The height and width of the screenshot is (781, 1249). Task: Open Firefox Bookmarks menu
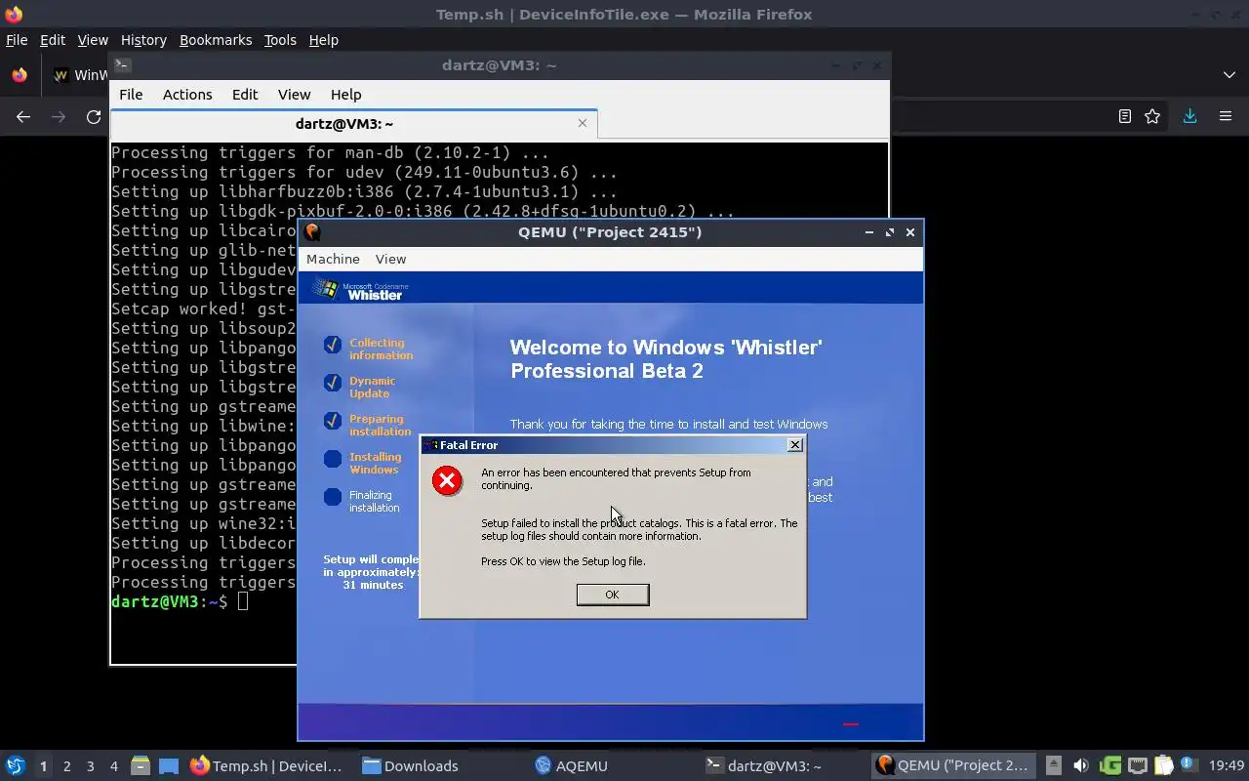tap(216, 40)
